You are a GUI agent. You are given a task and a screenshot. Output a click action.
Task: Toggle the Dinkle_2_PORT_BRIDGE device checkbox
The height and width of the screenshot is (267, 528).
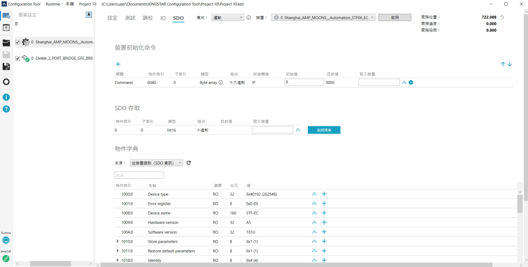tap(18, 58)
